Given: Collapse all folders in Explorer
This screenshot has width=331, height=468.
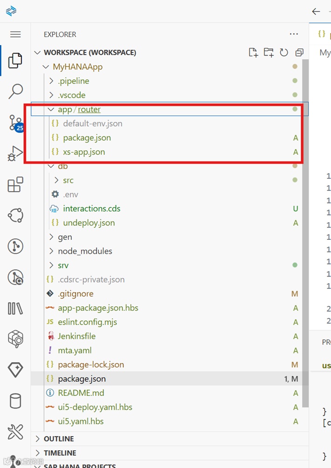Looking at the screenshot, I should coord(299,53).
